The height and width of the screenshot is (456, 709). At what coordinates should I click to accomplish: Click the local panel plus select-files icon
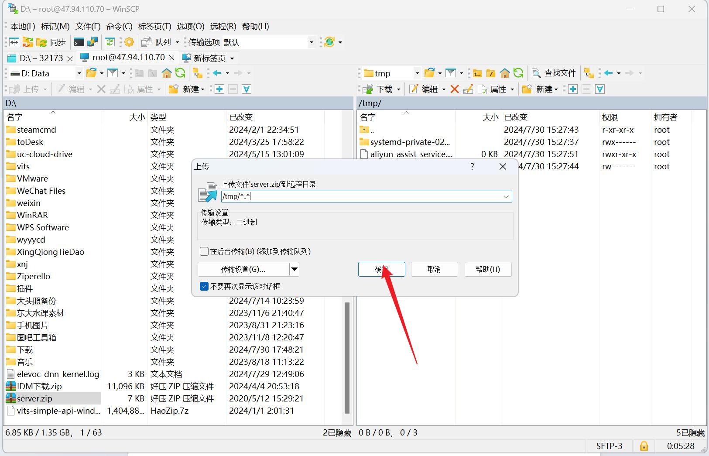coord(219,89)
